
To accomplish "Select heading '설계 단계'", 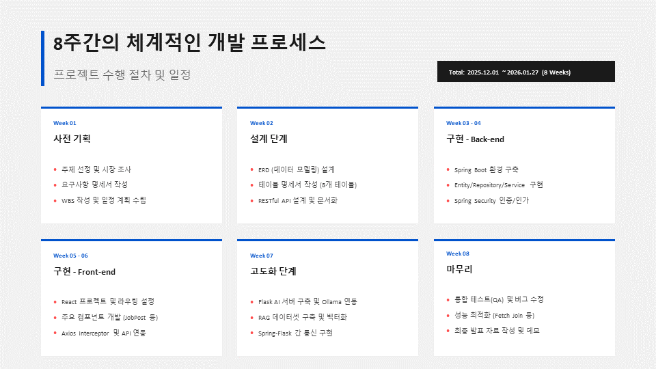I will coord(269,139).
